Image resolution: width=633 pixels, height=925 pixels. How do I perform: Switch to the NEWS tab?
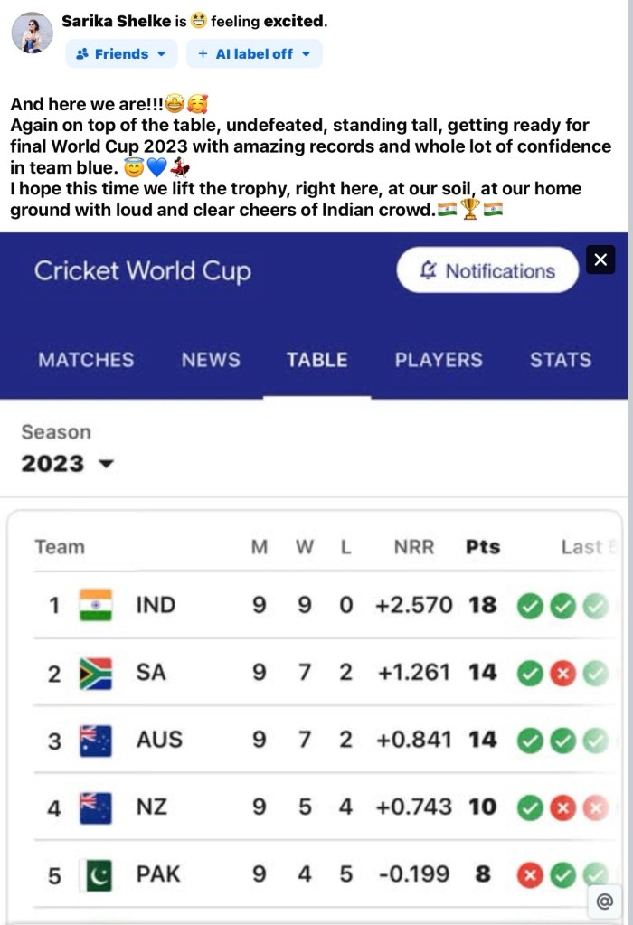[x=211, y=360]
